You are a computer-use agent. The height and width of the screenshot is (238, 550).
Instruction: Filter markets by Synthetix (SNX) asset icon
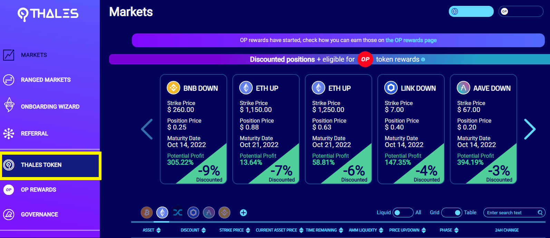point(178,213)
